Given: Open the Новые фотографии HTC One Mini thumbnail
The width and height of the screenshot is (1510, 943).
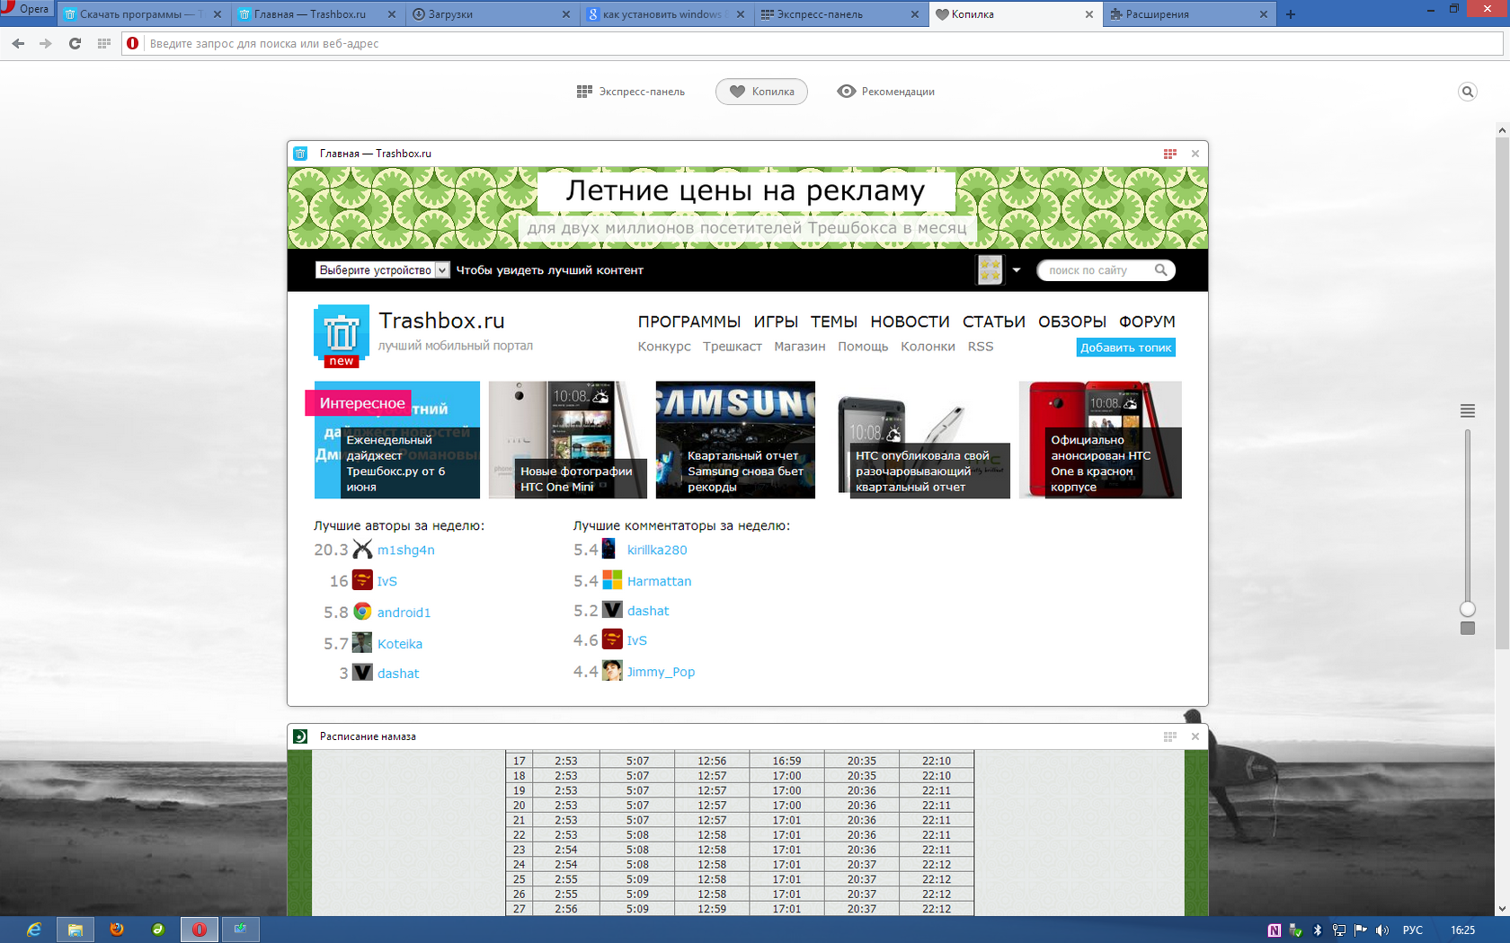Looking at the screenshot, I should click(x=568, y=440).
